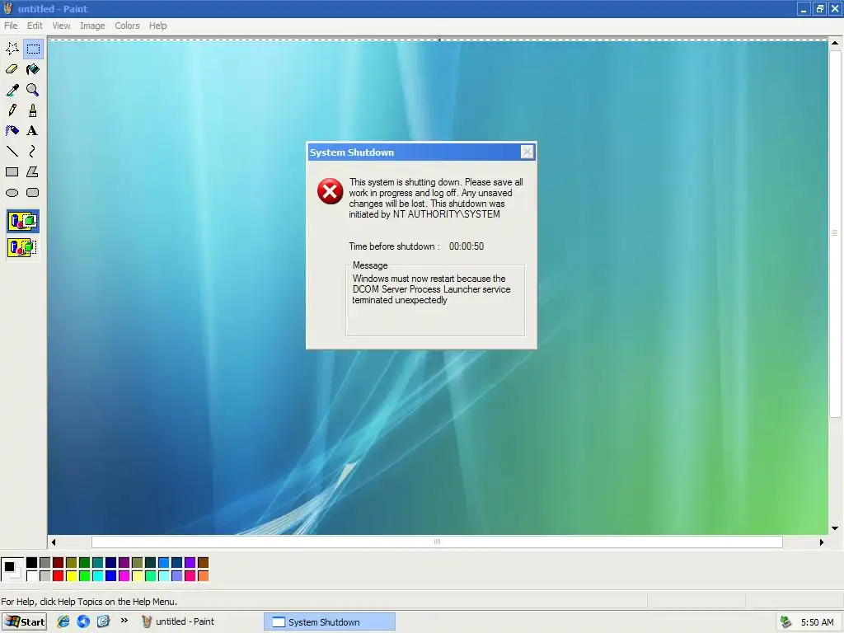
Task: Click the red error icon in dialog
Action: pos(330,191)
